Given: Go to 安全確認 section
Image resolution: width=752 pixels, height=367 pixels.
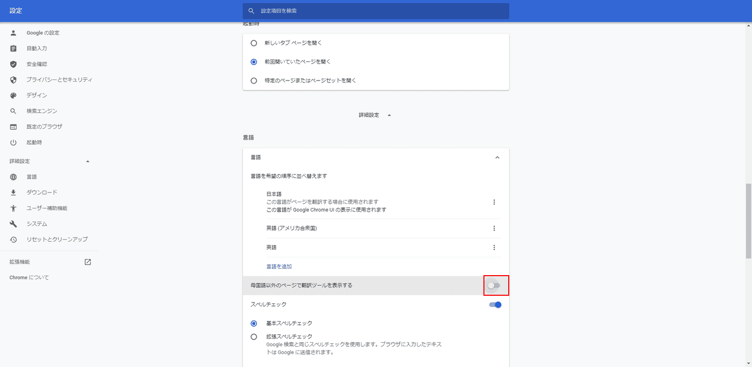Looking at the screenshot, I should tap(37, 64).
